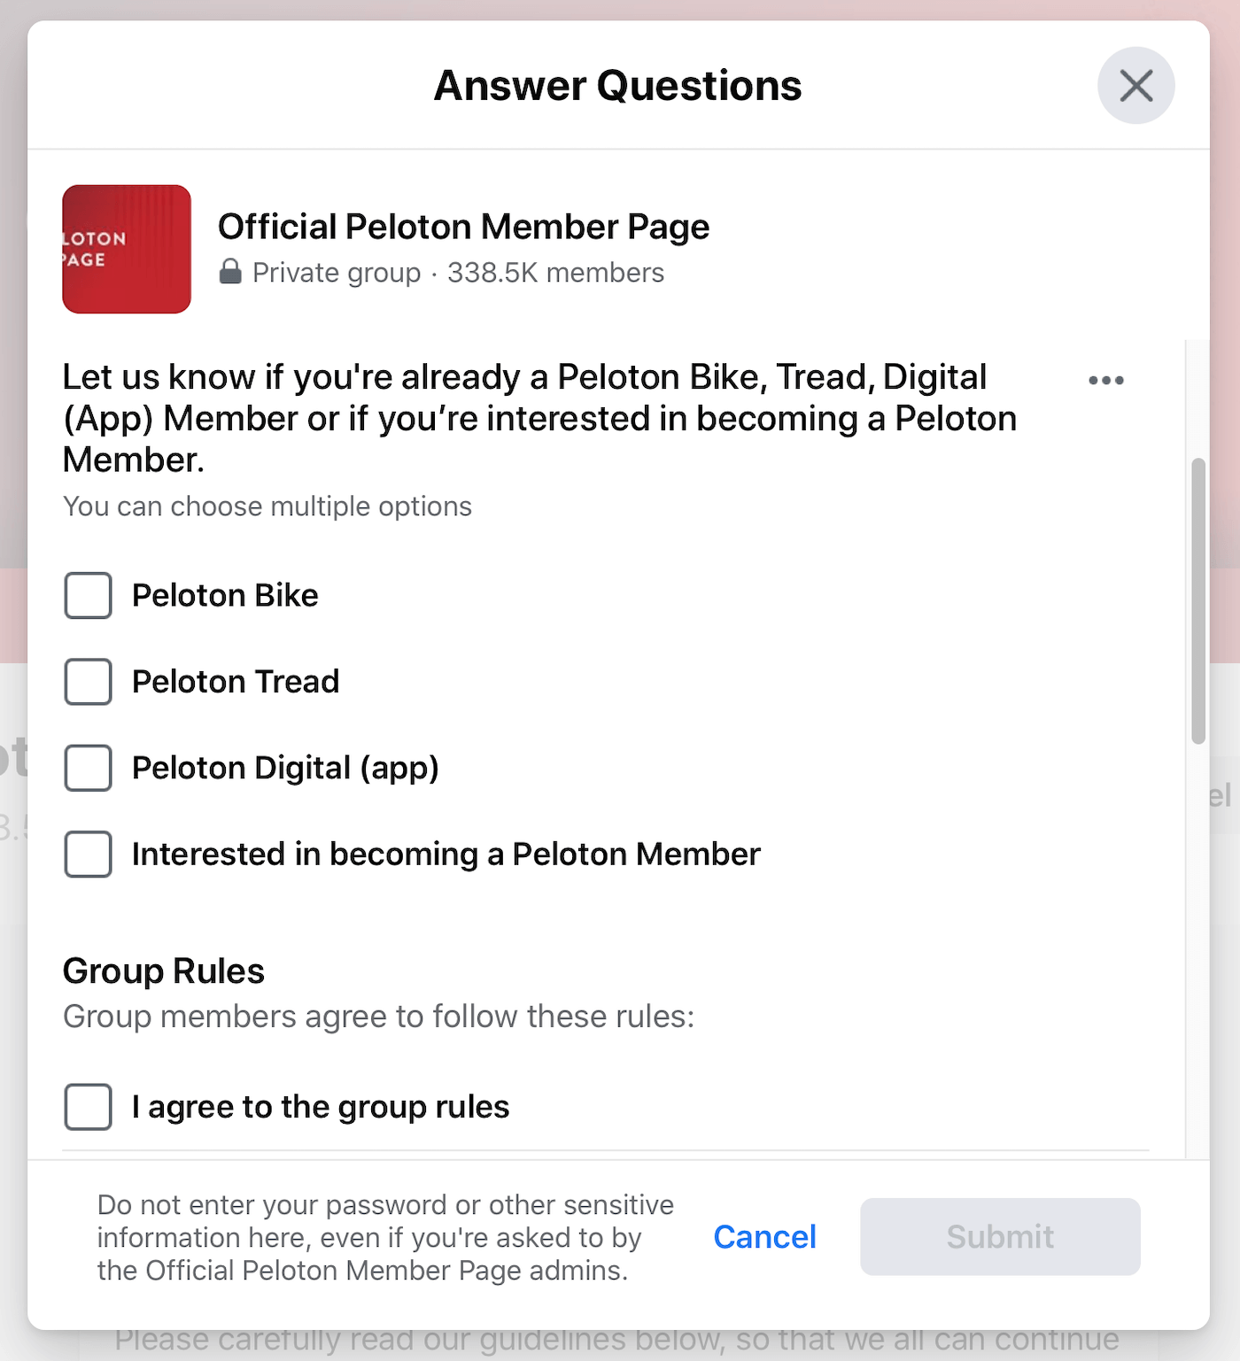
Task: Click the Cancel button
Action: 763,1236
